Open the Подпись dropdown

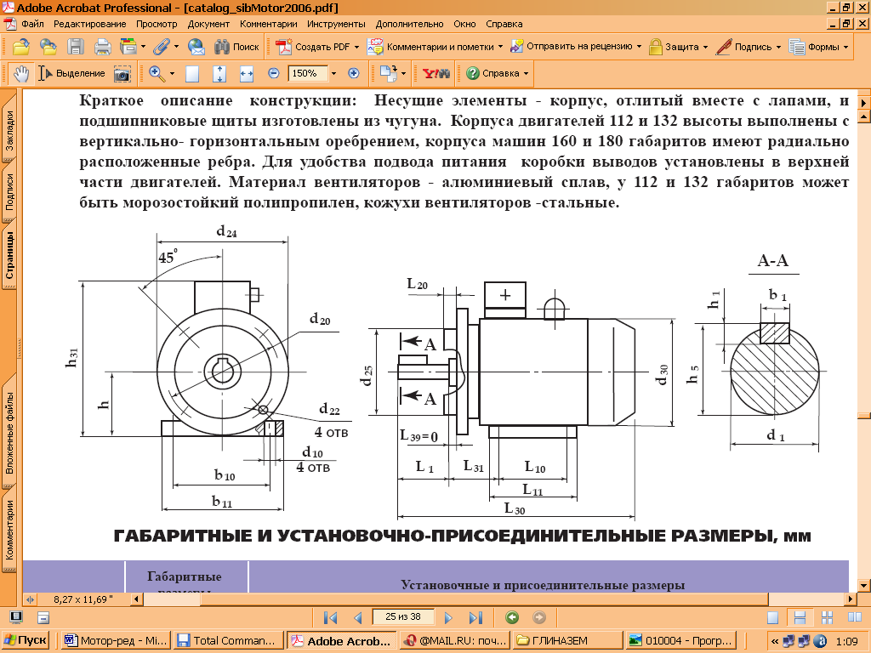[778, 47]
